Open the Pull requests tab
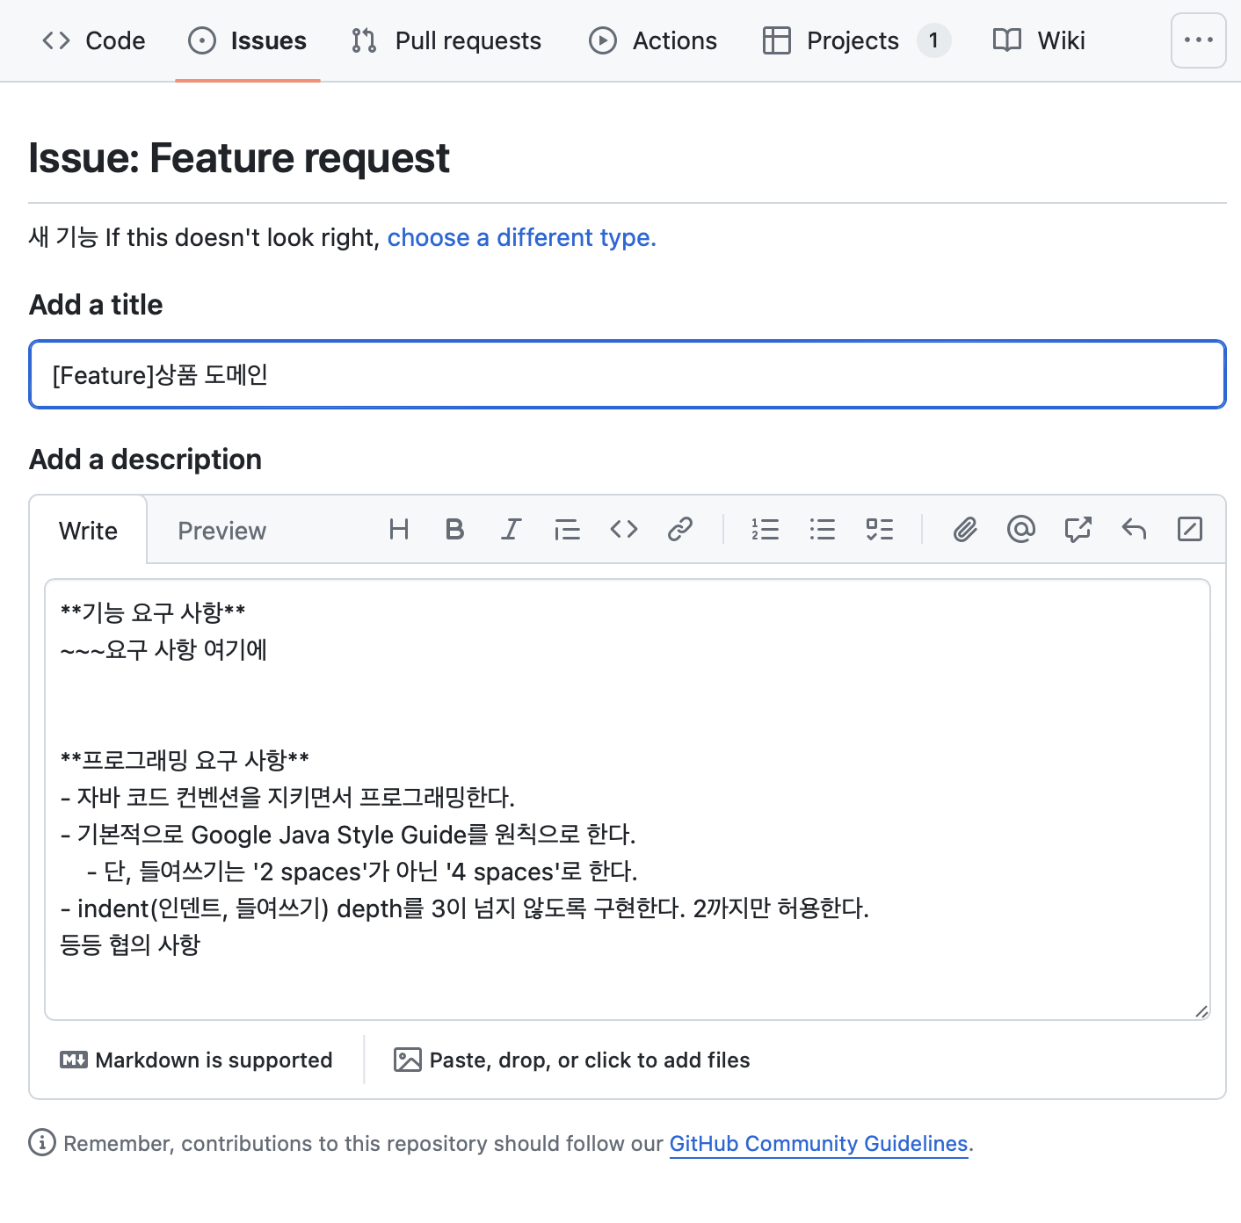The image size is (1241, 1223). (446, 40)
